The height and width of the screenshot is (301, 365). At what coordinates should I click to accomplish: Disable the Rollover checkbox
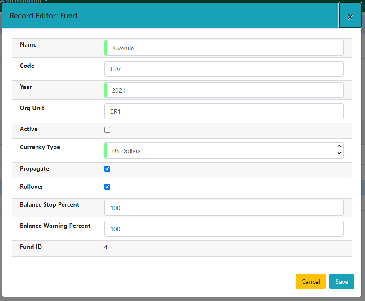coord(107,187)
